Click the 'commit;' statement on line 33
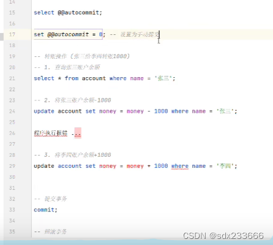 coord(46,209)
